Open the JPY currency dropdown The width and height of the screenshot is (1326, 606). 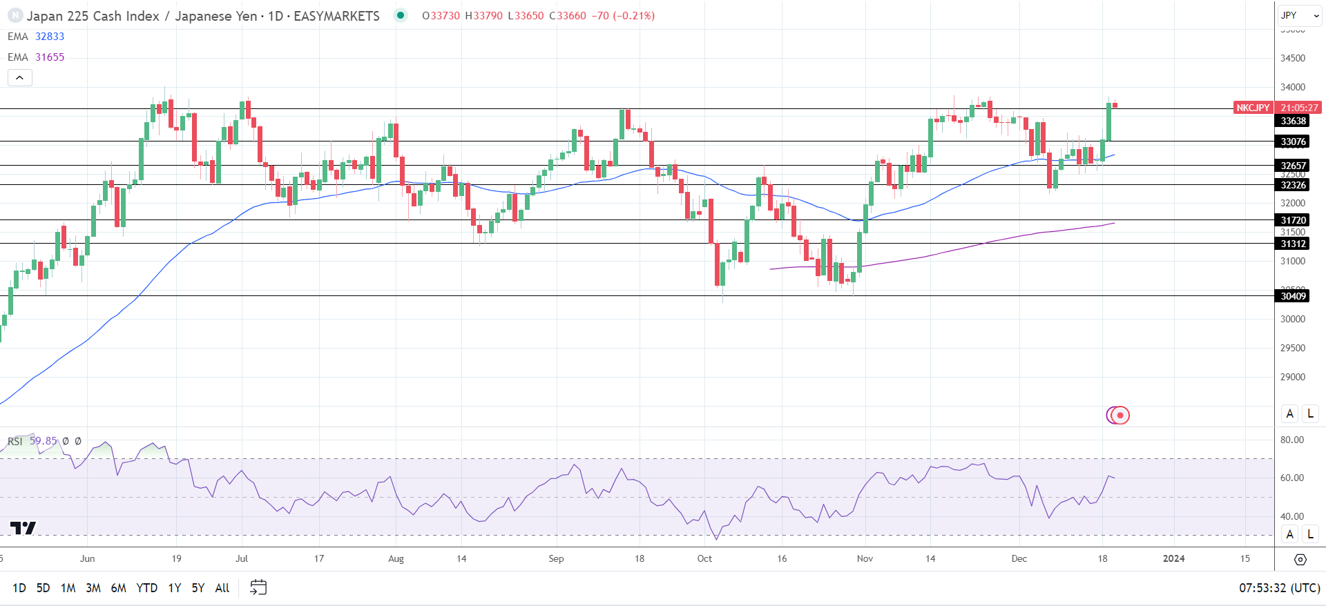click(x=1298, y=15)
